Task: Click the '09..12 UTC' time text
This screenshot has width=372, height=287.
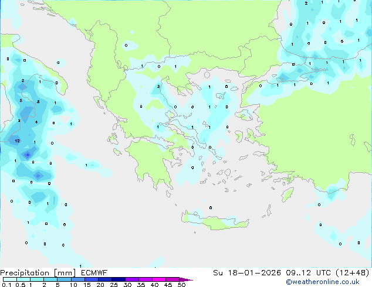Action: [x=309, y=273]
